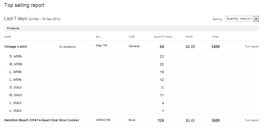Open Full report for Vintage t-shirt
Screen dimensions: 264x131
[252, 47]
